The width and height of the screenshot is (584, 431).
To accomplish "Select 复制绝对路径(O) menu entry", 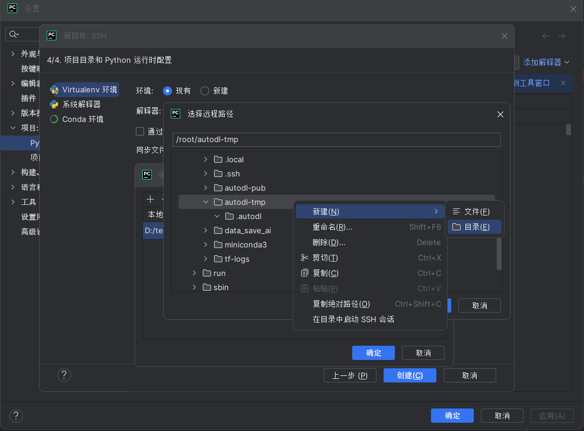I will [x=370, y=304].
